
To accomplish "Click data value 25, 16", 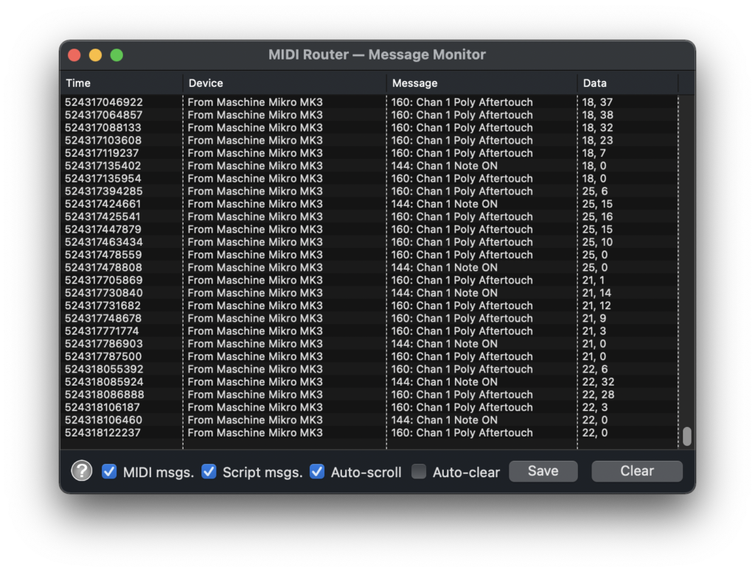I will coord(597,216).
